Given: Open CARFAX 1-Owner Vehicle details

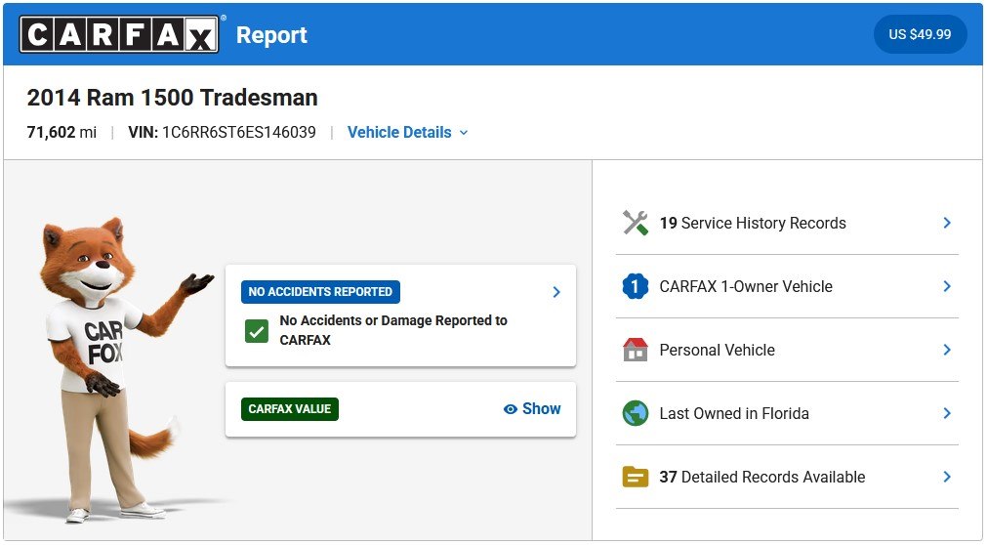Looking at the screenshot, I should (787, 287).
